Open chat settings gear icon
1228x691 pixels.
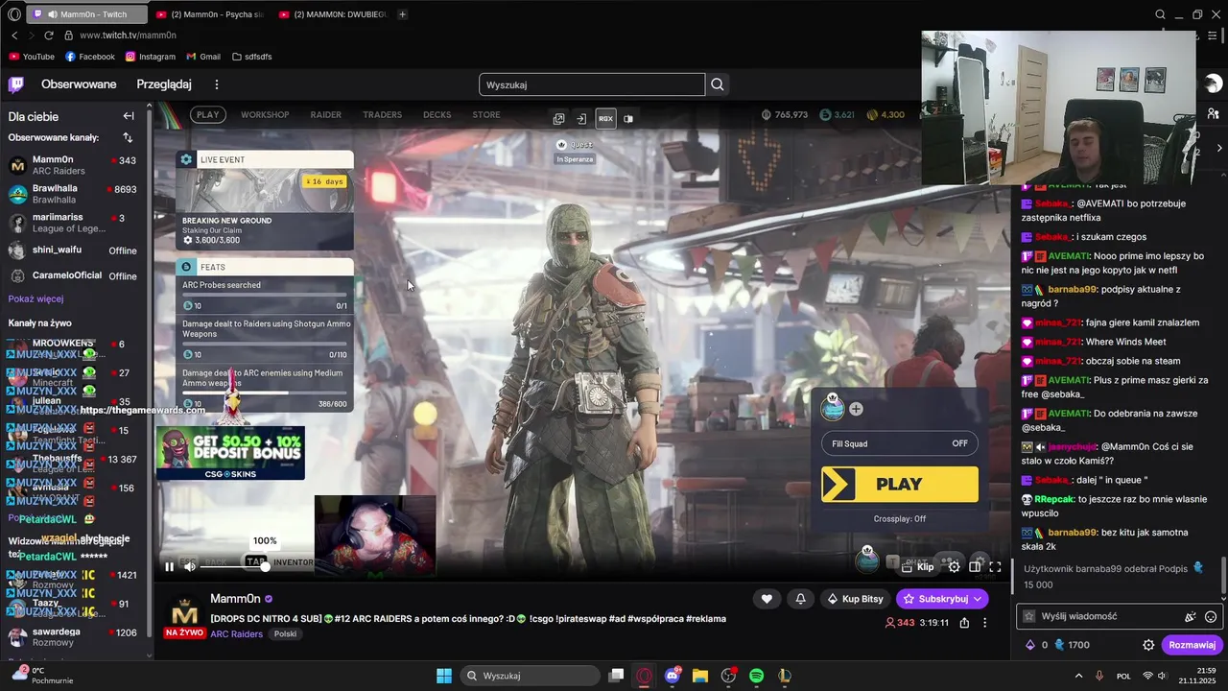pos(1148,645)
